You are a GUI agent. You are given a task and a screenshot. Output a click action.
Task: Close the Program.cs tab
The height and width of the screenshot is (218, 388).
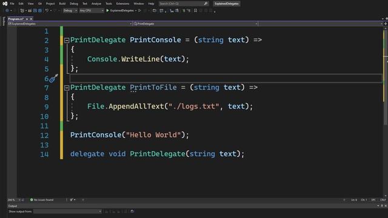pos(31,19)
